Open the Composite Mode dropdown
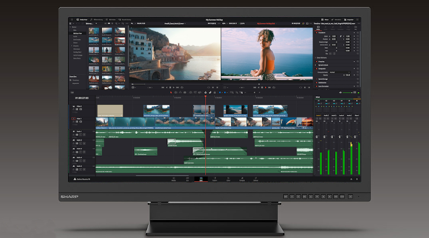This screenshot has height=238, width=429. [341, 72]
